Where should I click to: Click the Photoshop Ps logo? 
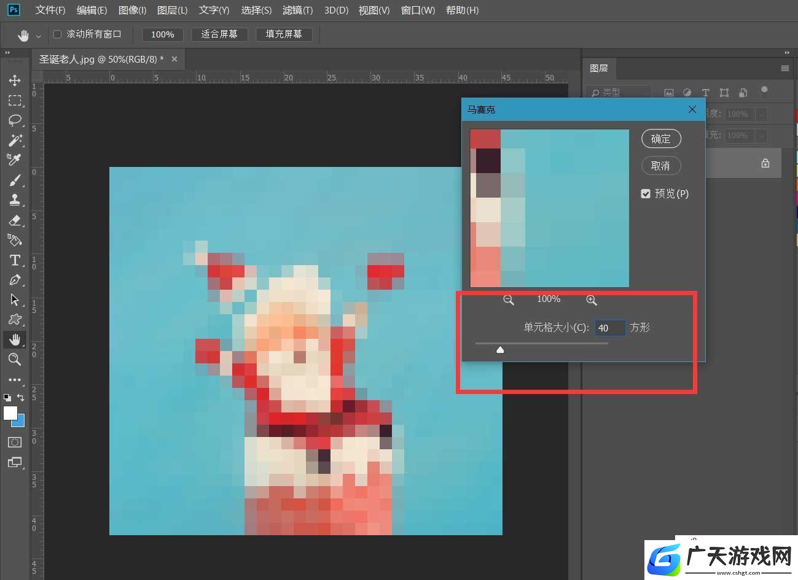[14, 10]
